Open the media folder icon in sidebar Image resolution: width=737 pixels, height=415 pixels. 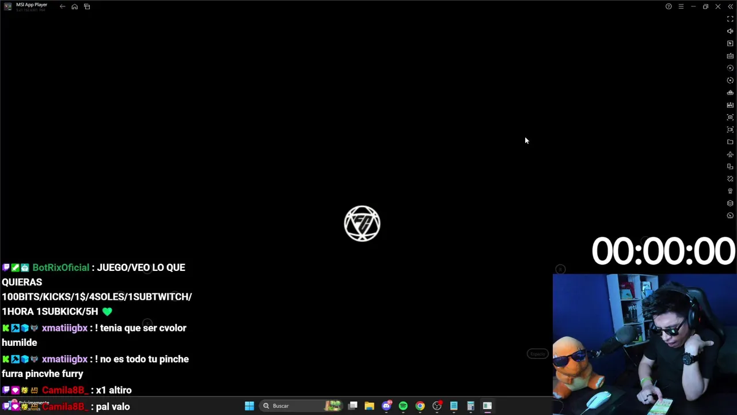(730, 142)
